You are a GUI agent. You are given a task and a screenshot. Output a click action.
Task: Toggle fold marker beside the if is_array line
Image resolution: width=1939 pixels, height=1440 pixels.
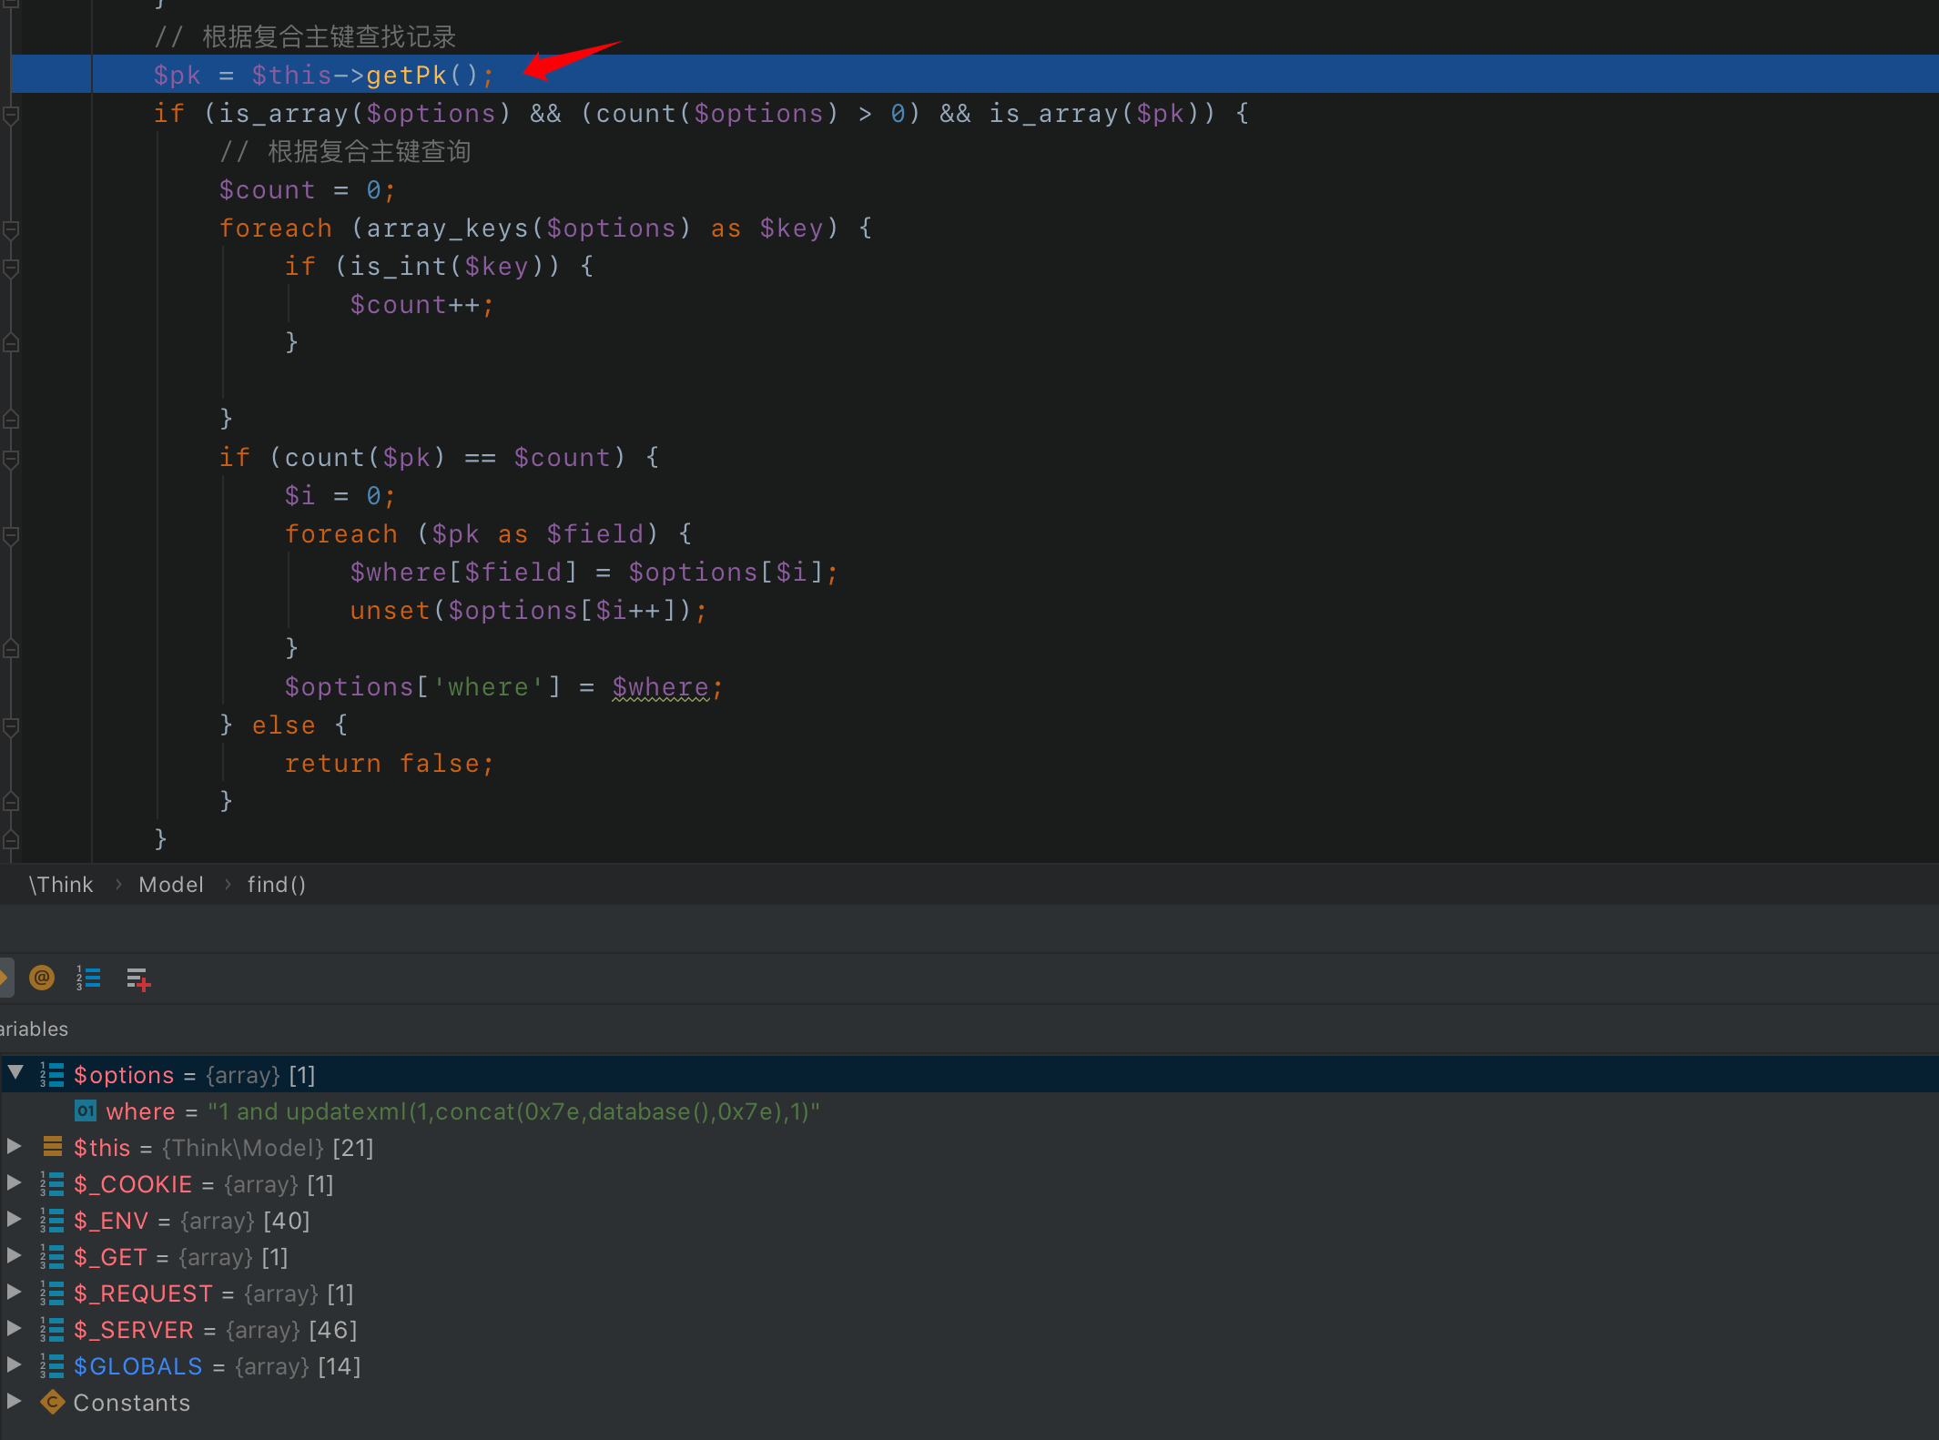tap(11, 115)
